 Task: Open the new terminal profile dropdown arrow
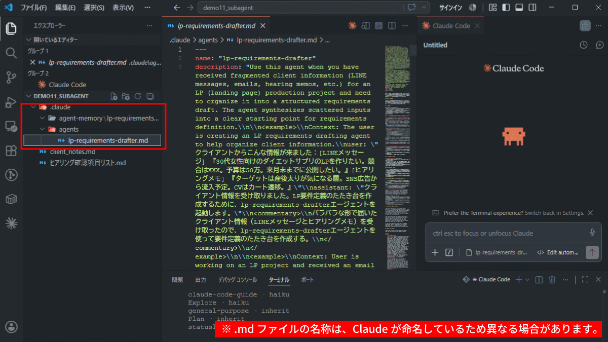point(527,280)
